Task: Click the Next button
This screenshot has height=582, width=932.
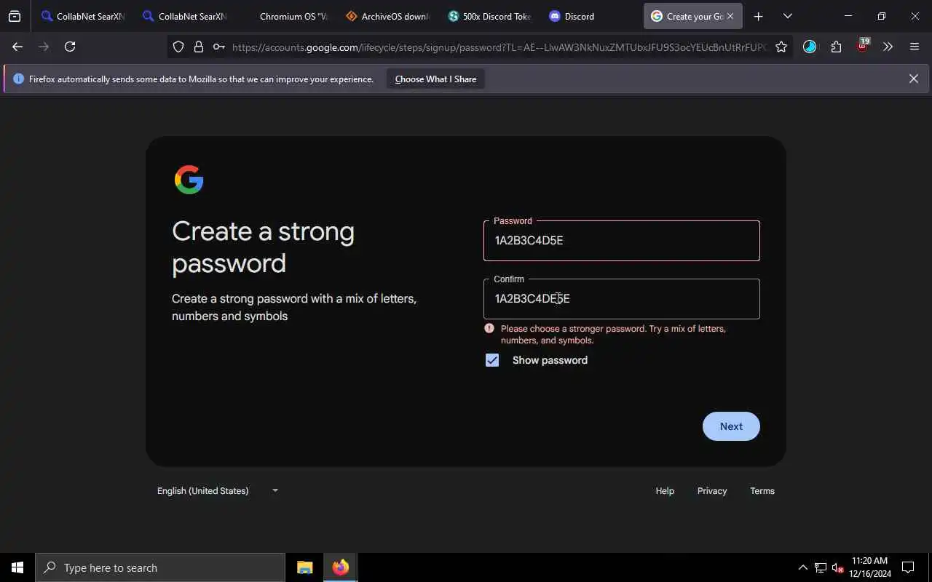Action: tap(731, 426)
